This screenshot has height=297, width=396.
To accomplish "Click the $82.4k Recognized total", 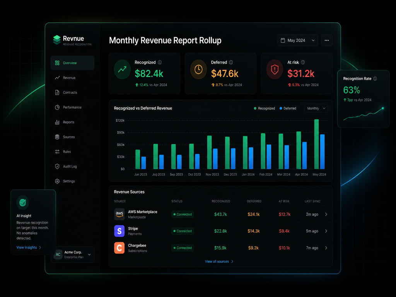I will click(x=149, y=74).
